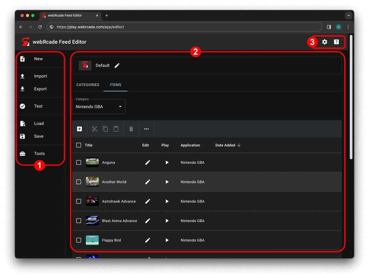This screenshot has width=369, height=278.
Task: Click the Test label in sidebar
Action: click(x=38, y=106)
